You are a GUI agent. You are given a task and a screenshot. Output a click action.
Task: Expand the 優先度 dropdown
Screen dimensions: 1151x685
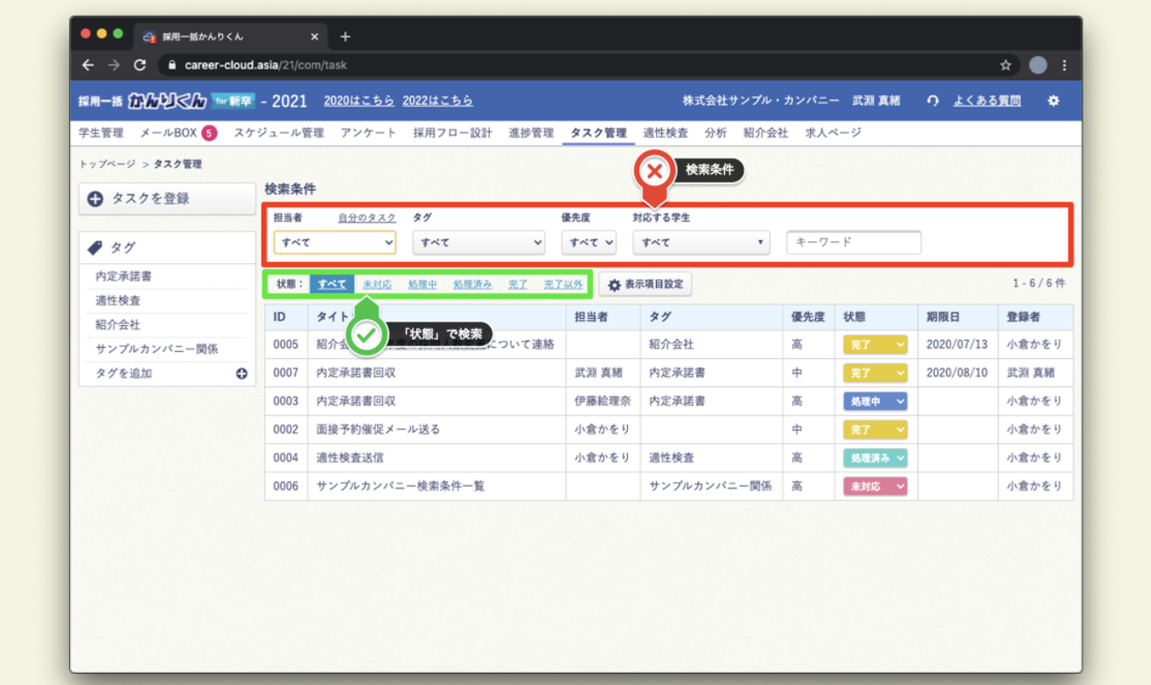coord(589,242)
